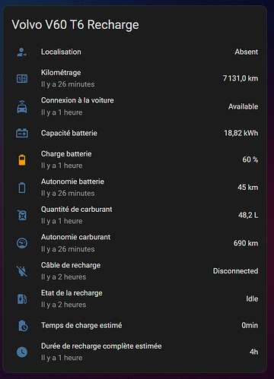Open the Disconnected cable status

click(235, 271)
